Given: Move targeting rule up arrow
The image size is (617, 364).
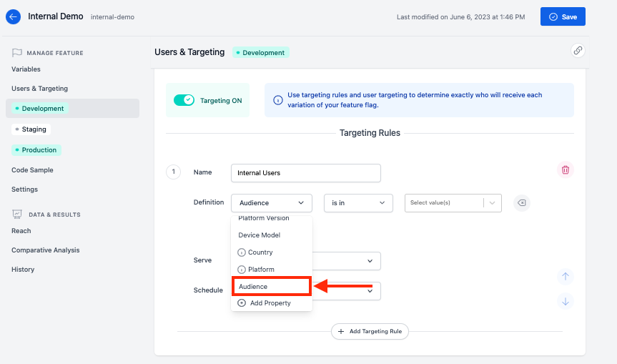Looking at the screenshot, I should [566, 277].
